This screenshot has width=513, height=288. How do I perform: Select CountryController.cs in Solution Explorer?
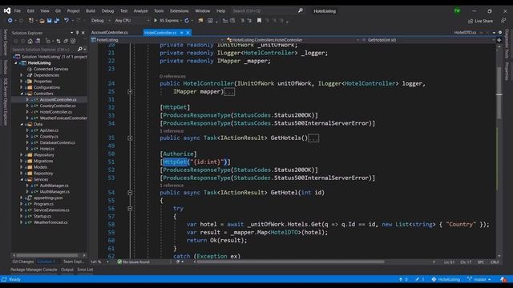(x=58, y=106)
